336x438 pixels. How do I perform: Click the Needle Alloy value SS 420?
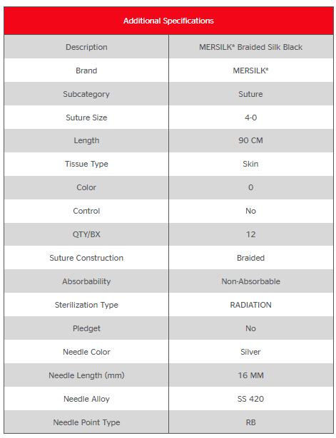pos(250,399)
